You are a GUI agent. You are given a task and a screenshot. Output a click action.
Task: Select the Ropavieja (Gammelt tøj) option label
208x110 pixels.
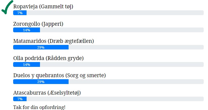coord(43,7)
